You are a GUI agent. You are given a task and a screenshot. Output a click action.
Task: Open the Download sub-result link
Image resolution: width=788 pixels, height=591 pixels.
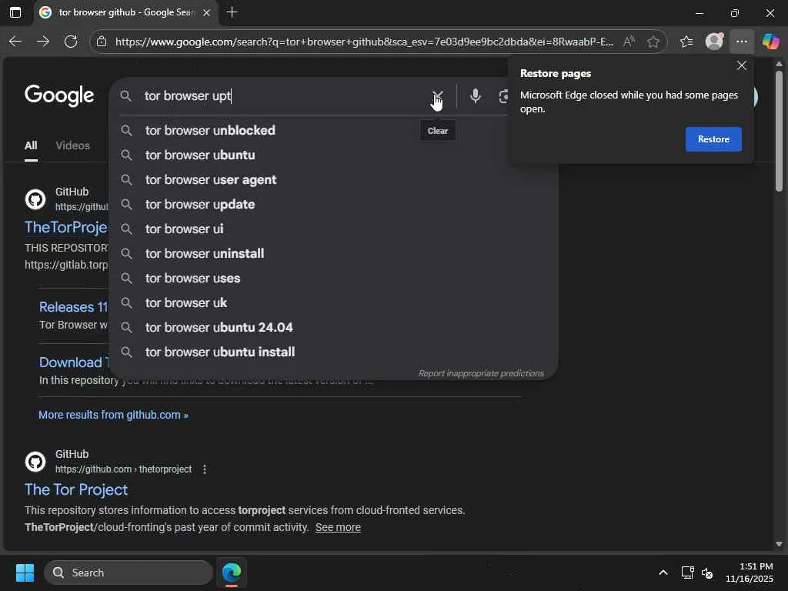pyautogui.click(x=73, y=362)
